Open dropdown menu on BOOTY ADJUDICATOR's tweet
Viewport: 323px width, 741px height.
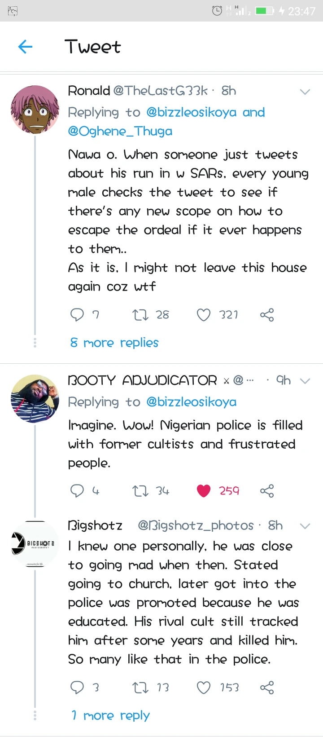pyautogui.click(x=305, y=381)
